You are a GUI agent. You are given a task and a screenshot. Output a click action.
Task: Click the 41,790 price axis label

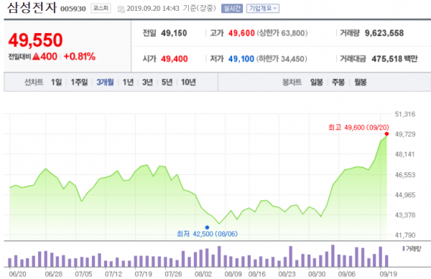pos(405,235)
